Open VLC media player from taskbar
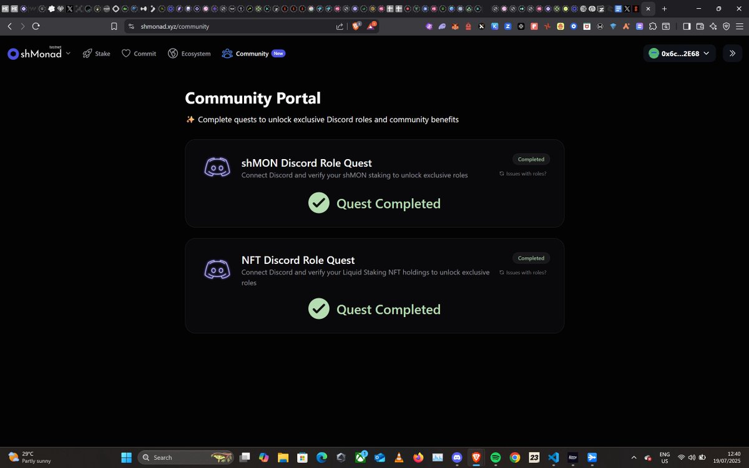This screenshot has width=749, height=468. click(398, 457)
